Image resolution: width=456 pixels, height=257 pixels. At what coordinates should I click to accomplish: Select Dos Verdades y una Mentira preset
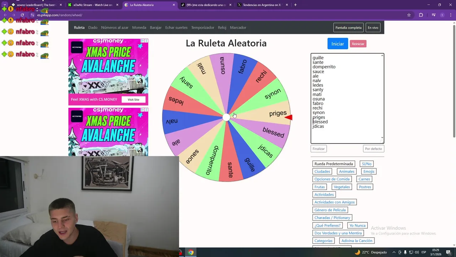click(338, 233)
